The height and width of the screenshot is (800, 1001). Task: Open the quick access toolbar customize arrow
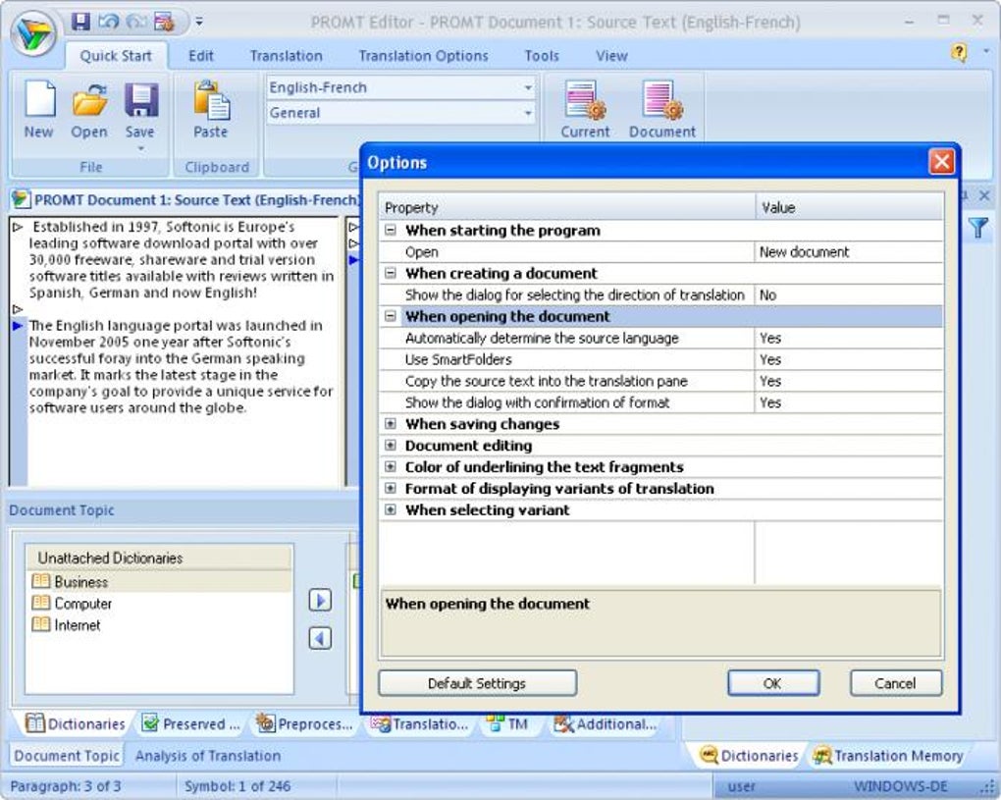point(199,22)
